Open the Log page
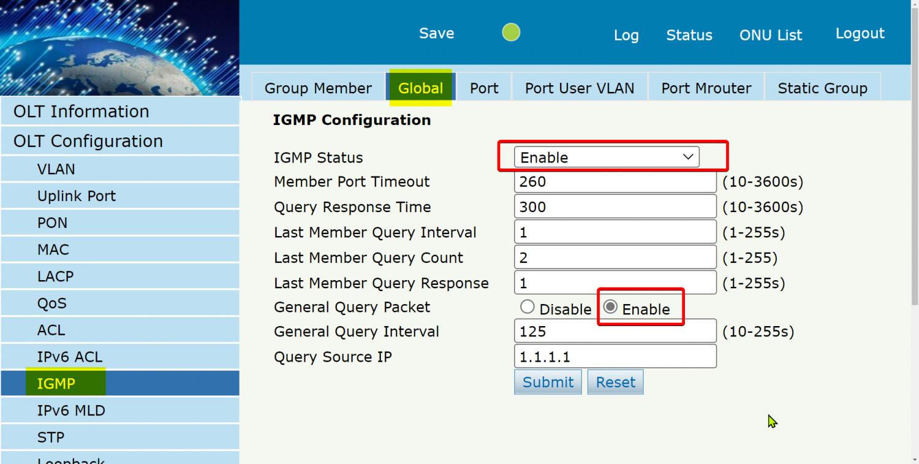The width and height of the screenshot is (919, 464). 626,35
